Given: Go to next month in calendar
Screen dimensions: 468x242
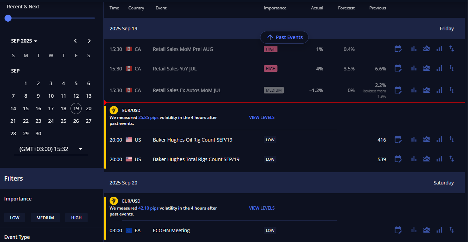Looking at the screenshot, I should tap(89, 41).
